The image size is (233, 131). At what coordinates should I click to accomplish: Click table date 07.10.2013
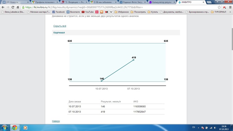pyautogui.click(x=75, y=112)
